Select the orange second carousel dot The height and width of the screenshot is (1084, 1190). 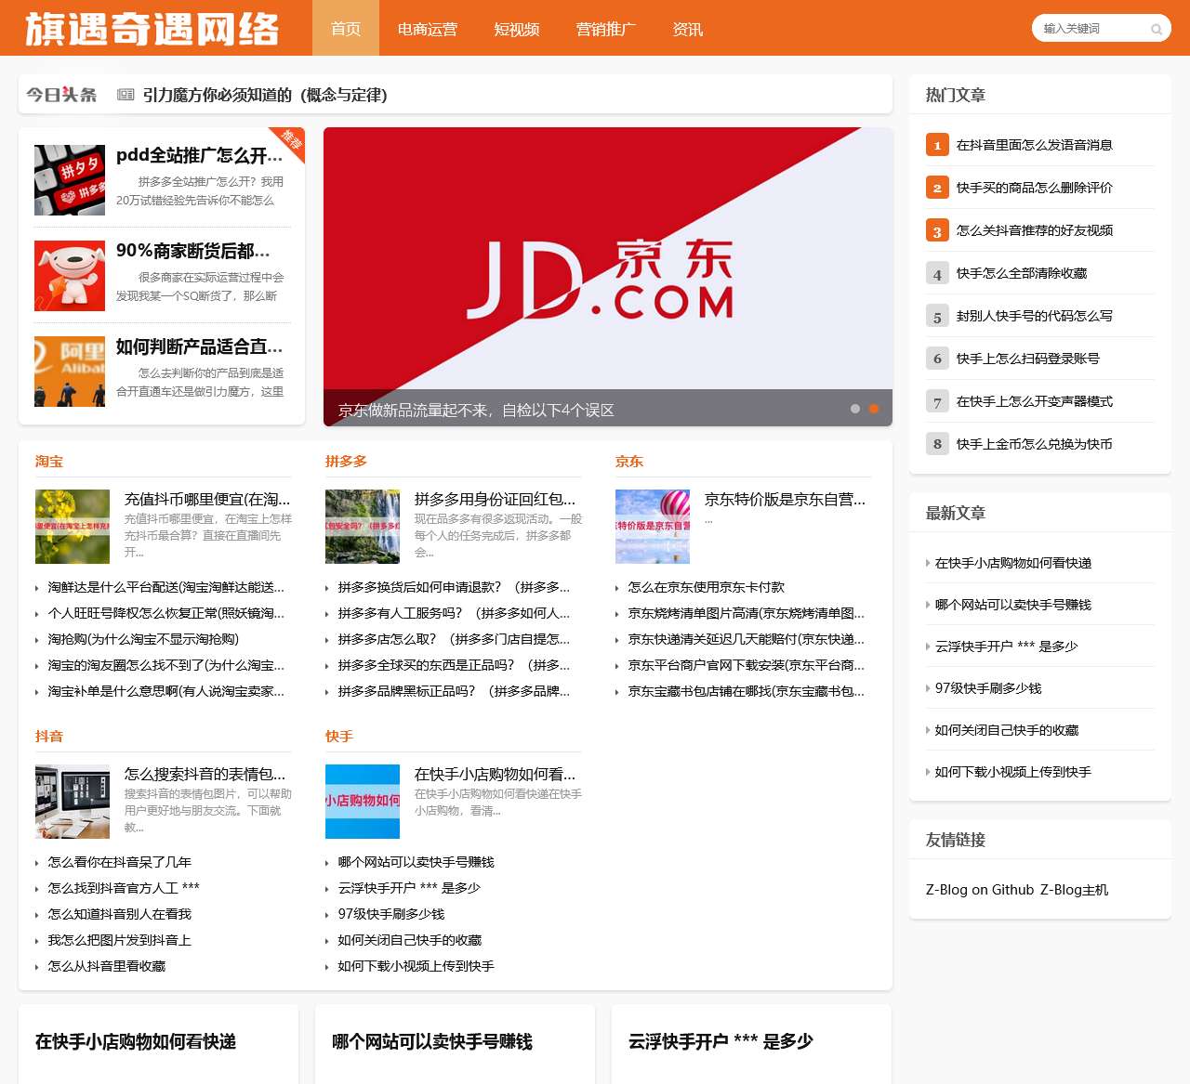874,409
